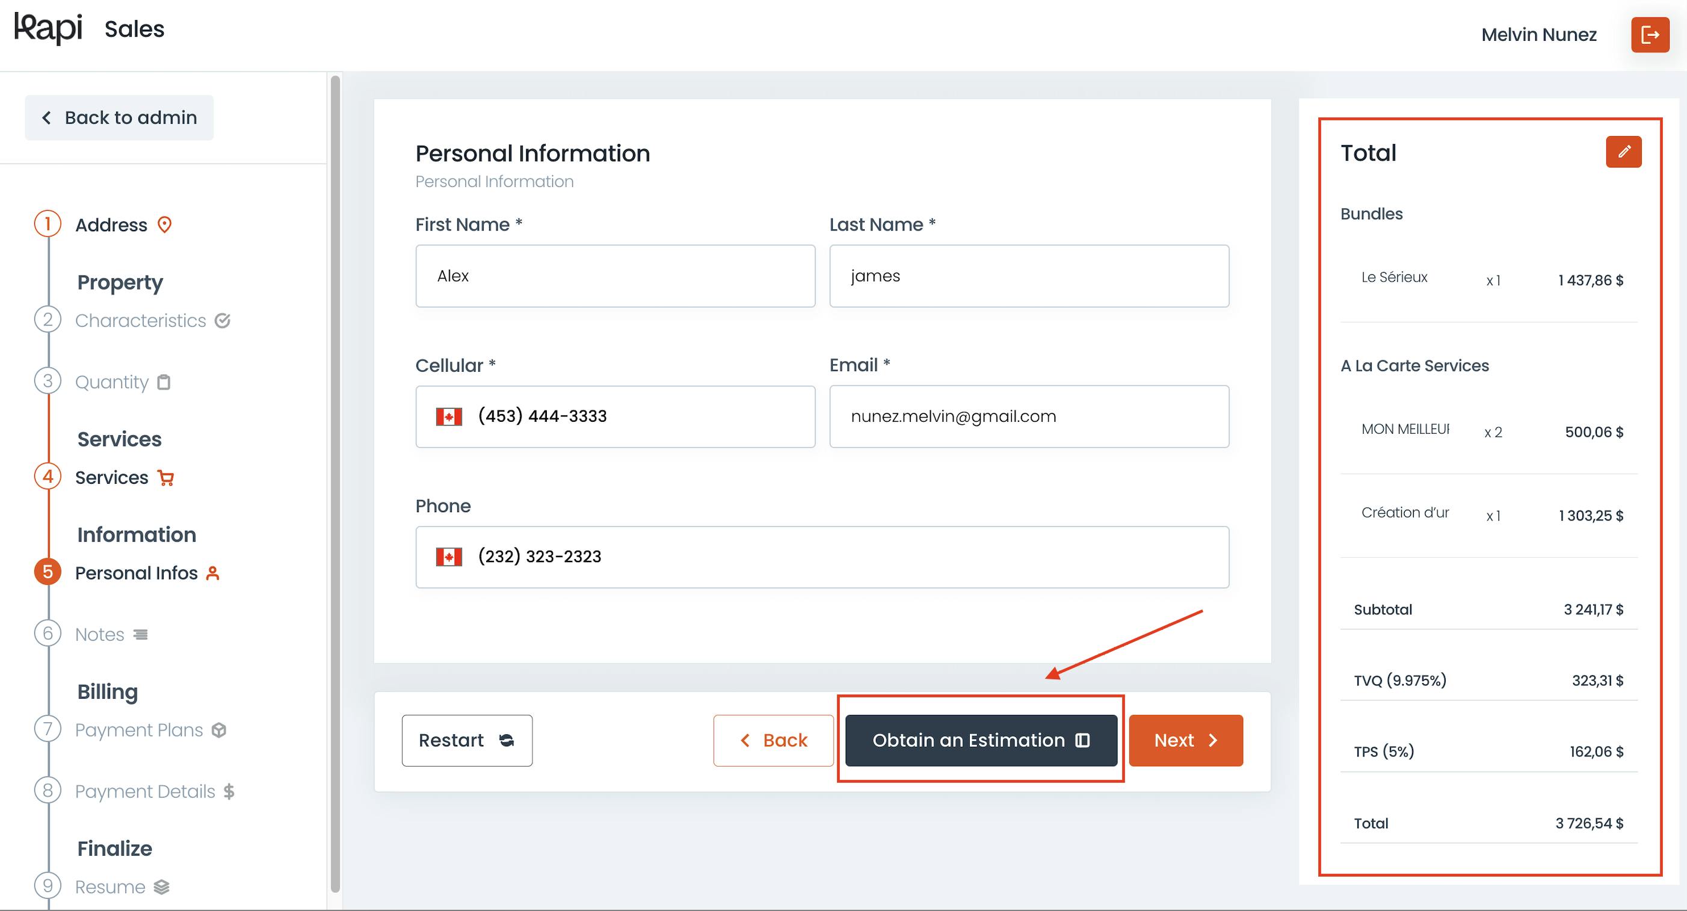
Task: Click the sidebar vertical scrollbar
Action: point(335,483)
